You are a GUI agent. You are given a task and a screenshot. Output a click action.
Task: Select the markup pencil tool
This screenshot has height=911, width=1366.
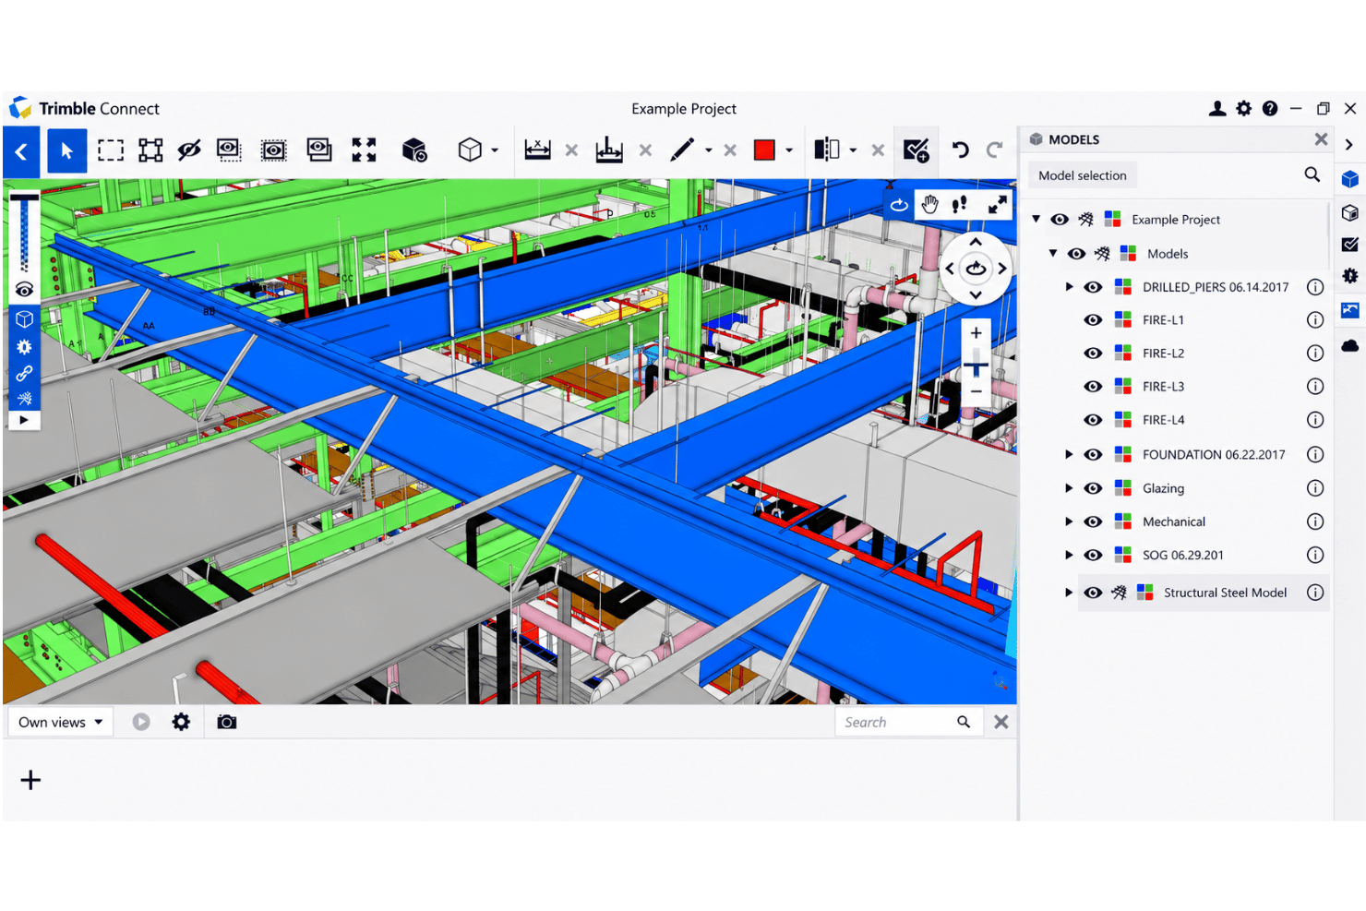tap(682, 150)
